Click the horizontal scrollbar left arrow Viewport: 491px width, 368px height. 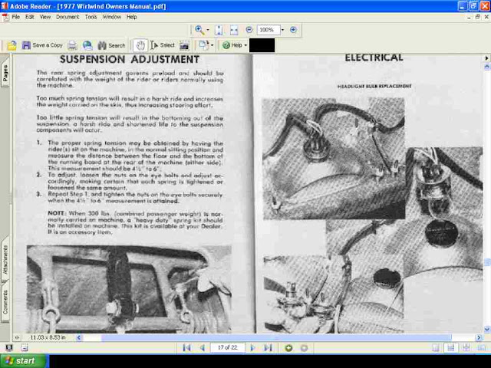[78, 337]
